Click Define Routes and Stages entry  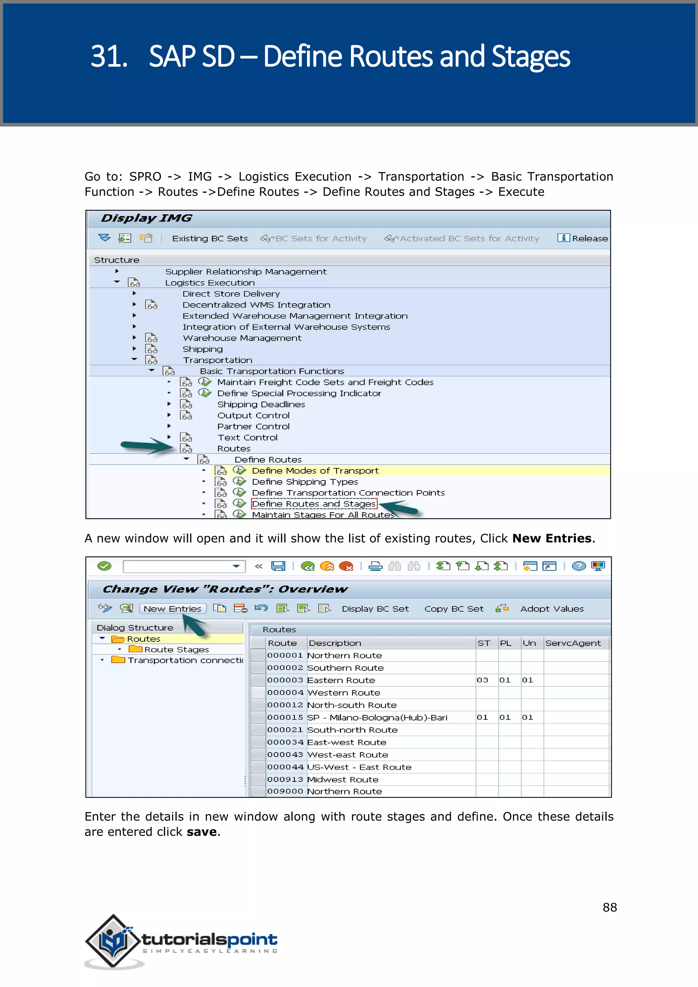point(314,504)
